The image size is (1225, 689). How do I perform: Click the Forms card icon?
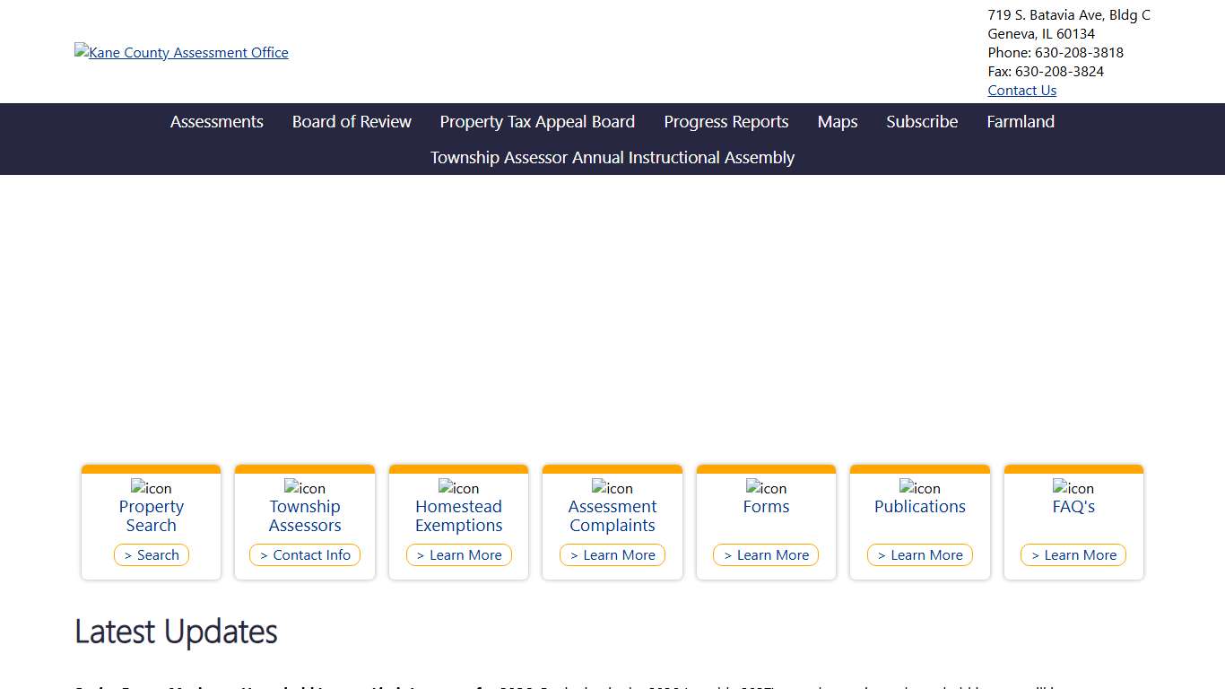point(766,488)
